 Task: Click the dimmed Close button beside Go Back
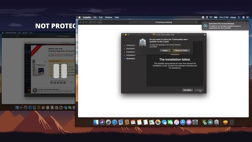point(199,90)
